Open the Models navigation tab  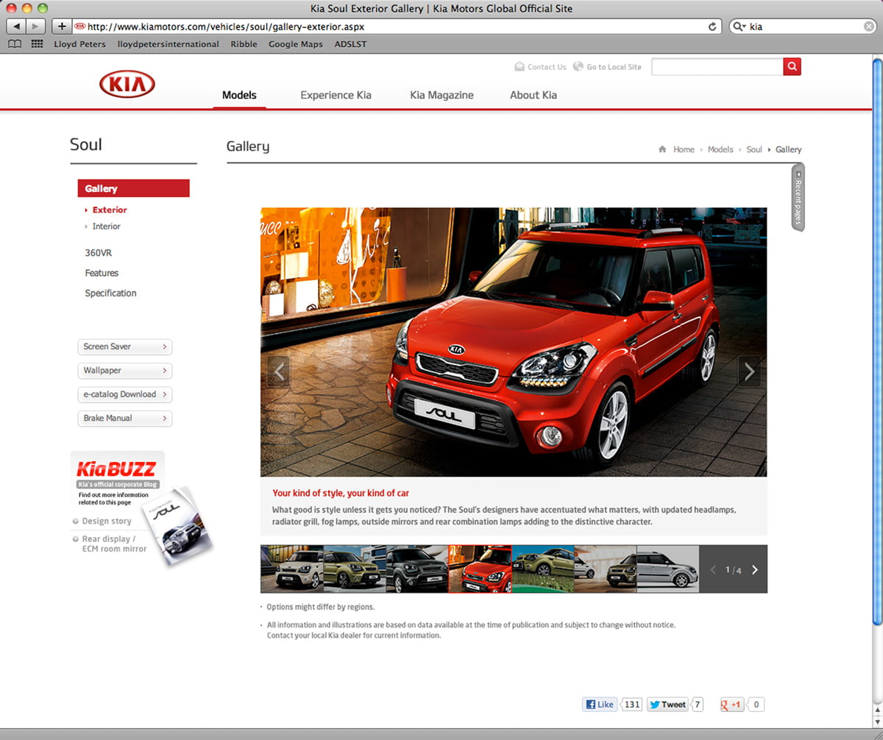[239, 95]
